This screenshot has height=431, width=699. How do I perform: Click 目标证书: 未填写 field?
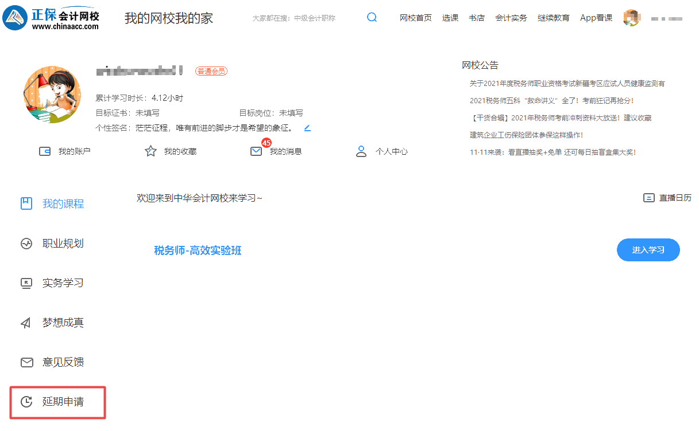point(128,113)
